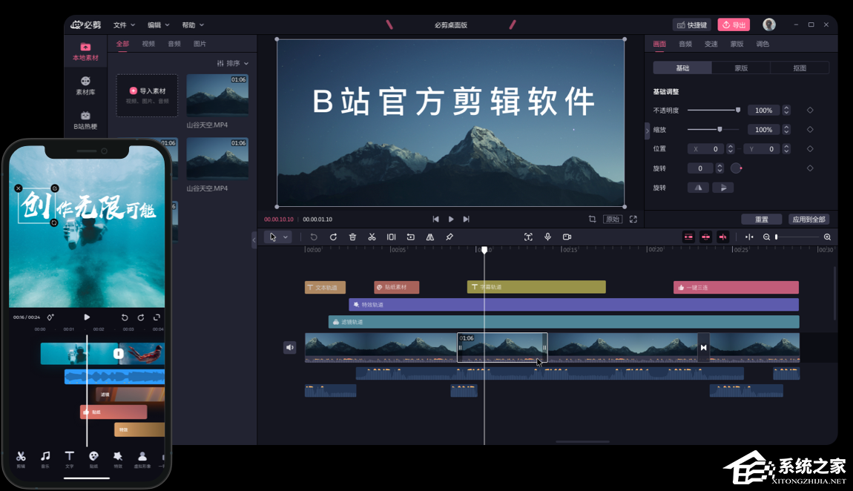Click the 不透明度 opacity slider
The height and width of the screenshot is (491, 853).
click(x=714, y=111)
